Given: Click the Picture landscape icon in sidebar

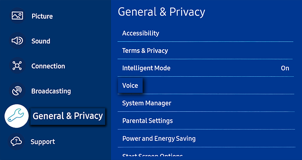Looking at the screenshot, I should point(17,16).
